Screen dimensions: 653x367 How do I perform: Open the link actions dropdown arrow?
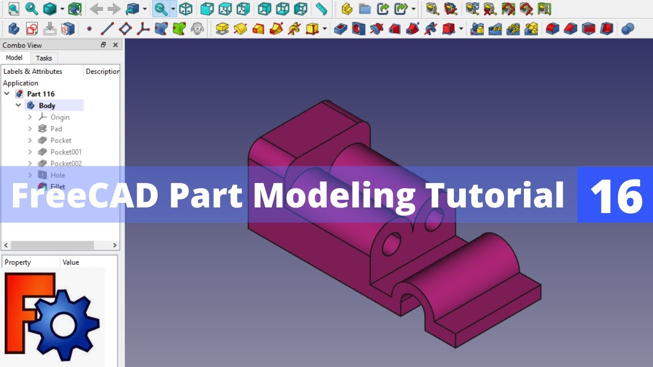tap(413, 9)
